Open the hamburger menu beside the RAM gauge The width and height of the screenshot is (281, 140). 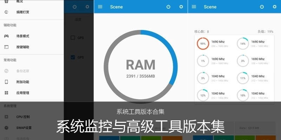[100, 7]
